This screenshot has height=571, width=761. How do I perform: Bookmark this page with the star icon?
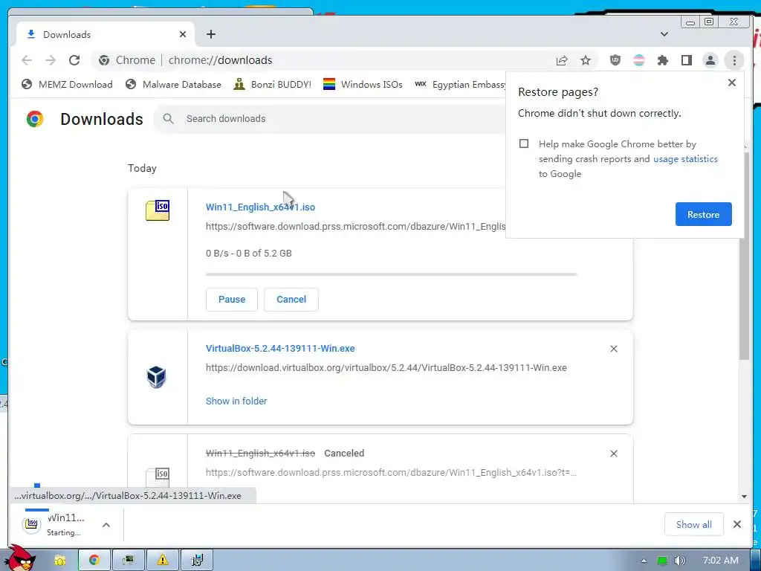(x=586, y=60)
